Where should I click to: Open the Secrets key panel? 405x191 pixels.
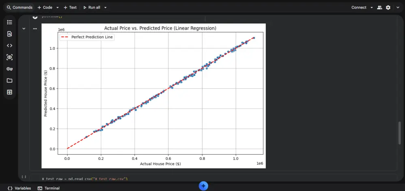(10, 69)
